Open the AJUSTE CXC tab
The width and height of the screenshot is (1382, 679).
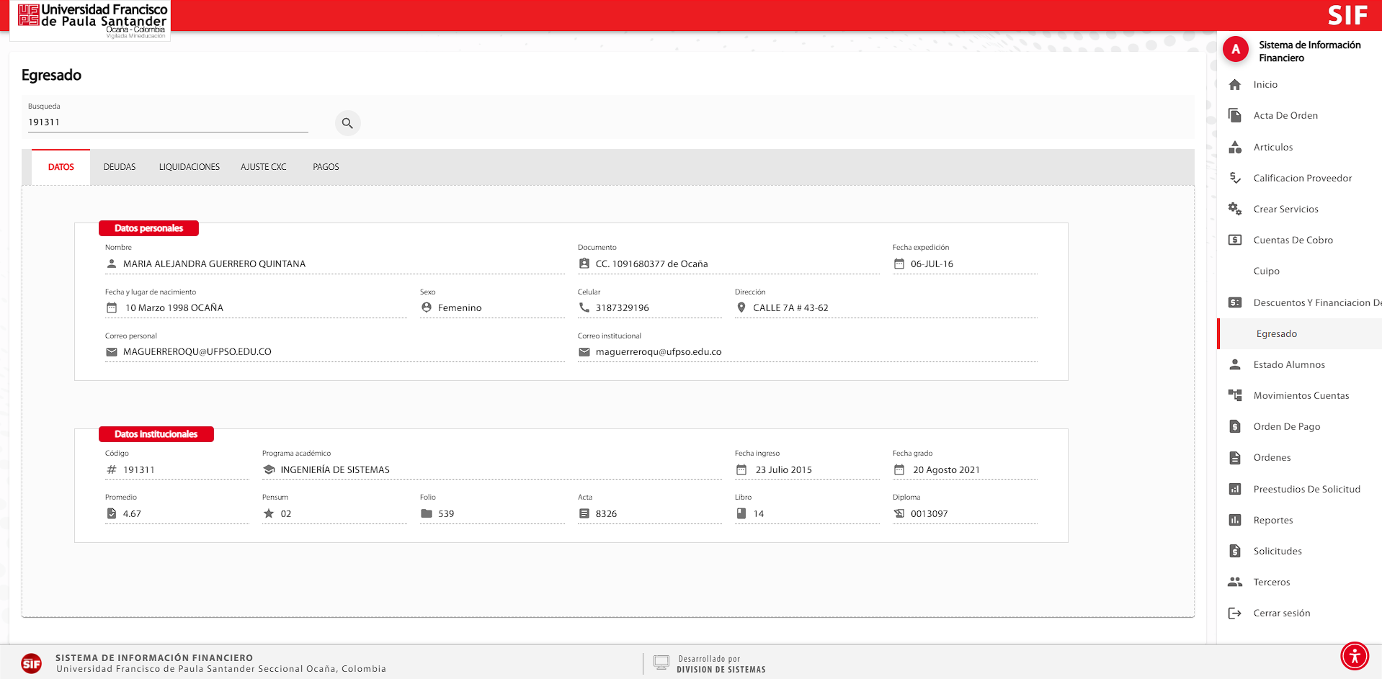[264, 167]
